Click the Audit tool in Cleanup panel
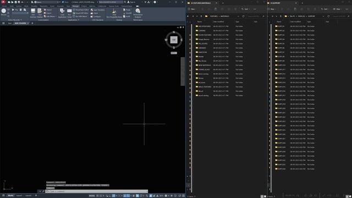Viewport: 352px width, 198px height. 127,16
